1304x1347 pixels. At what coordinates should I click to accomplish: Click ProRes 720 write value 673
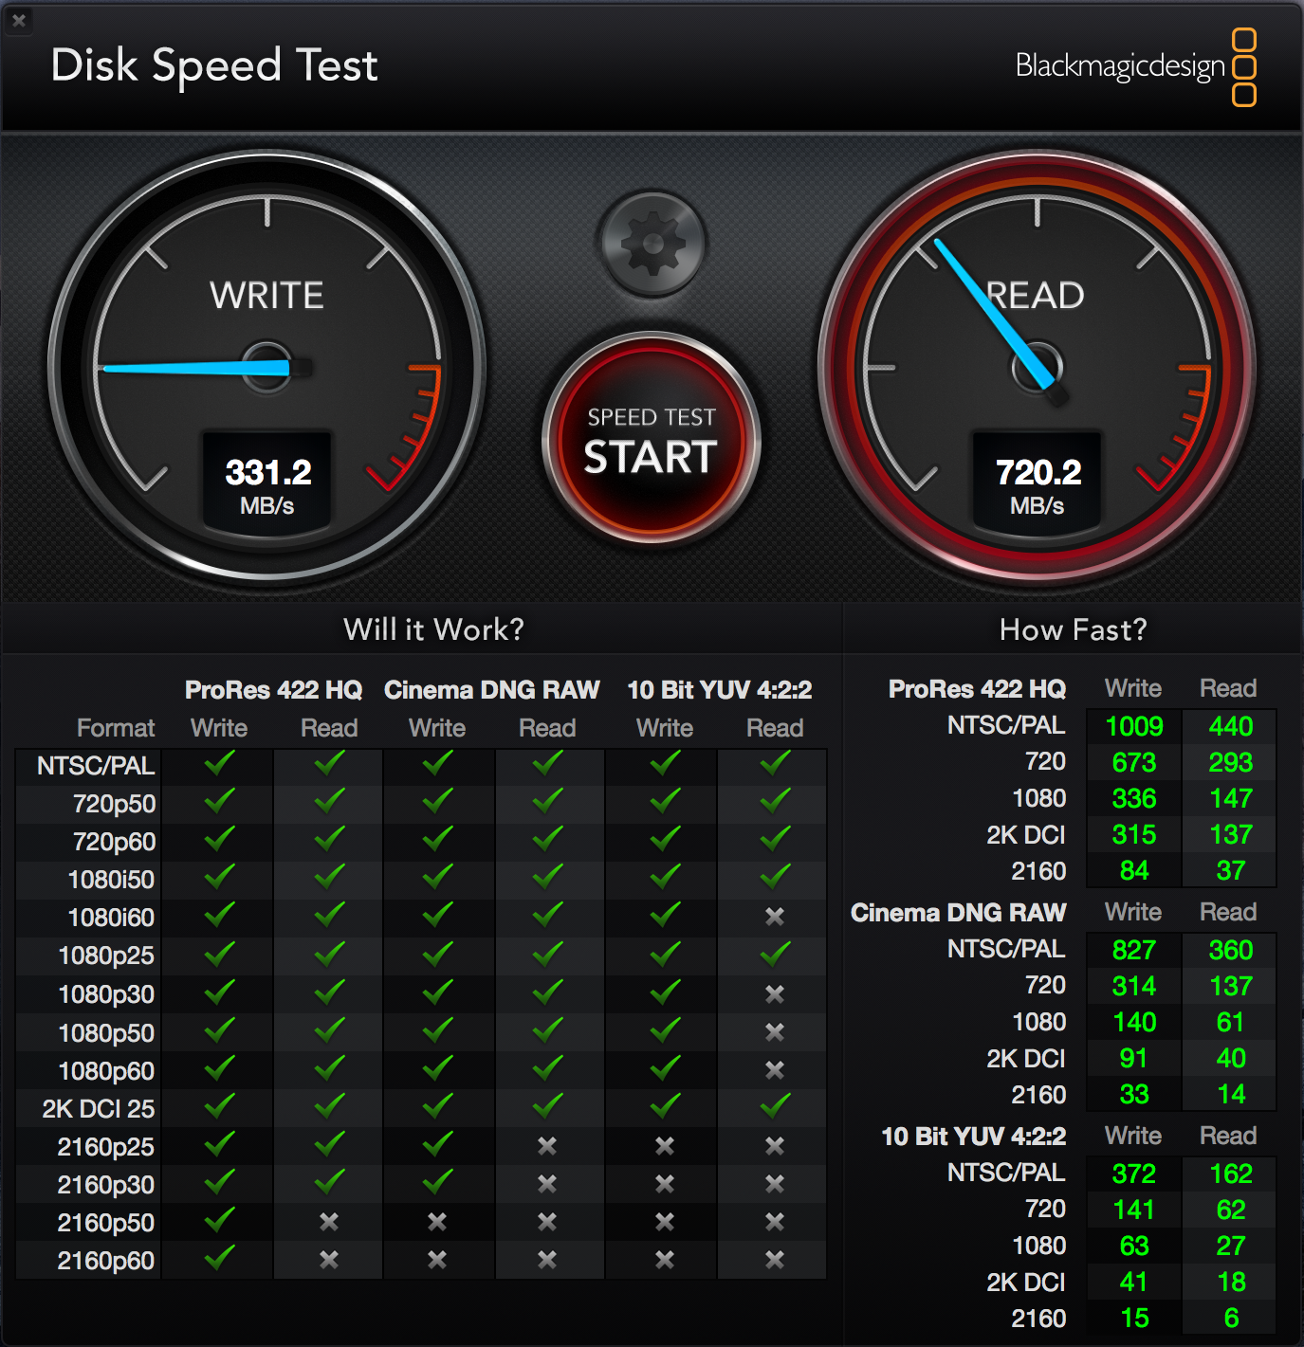click(x=1134, y=762)
